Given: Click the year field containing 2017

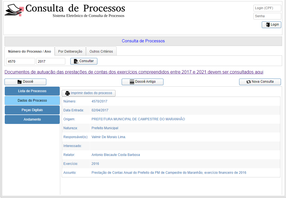Looking at the screenshot, I should pyautogui.click(x=51, y=61).
